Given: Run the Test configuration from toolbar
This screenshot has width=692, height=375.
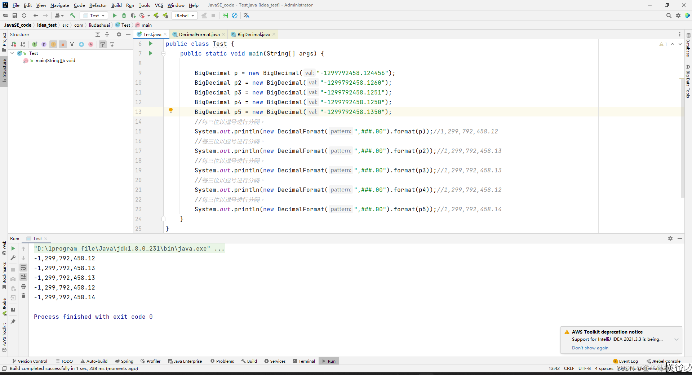Looking at the screenshot, I should click(x=115, y=16).
